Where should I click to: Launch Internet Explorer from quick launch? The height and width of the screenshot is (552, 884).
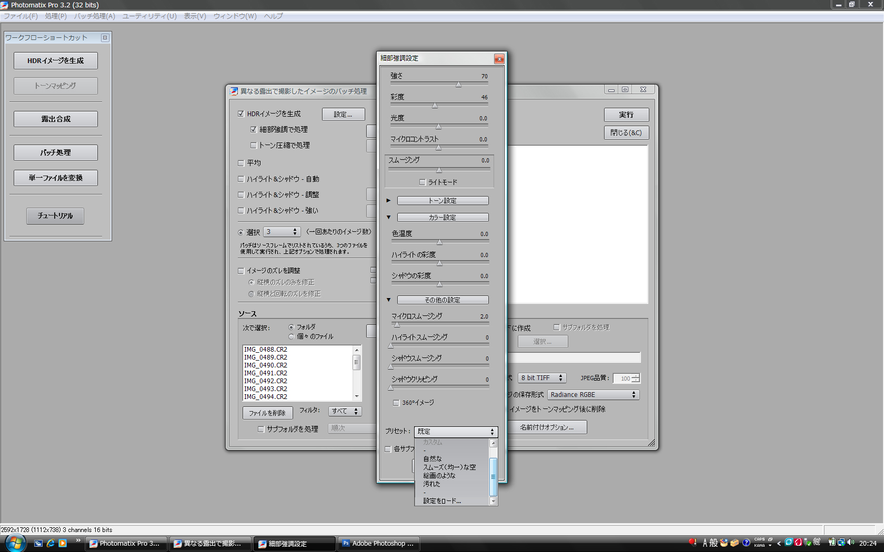pyautogui.click(x=51, y=543)
